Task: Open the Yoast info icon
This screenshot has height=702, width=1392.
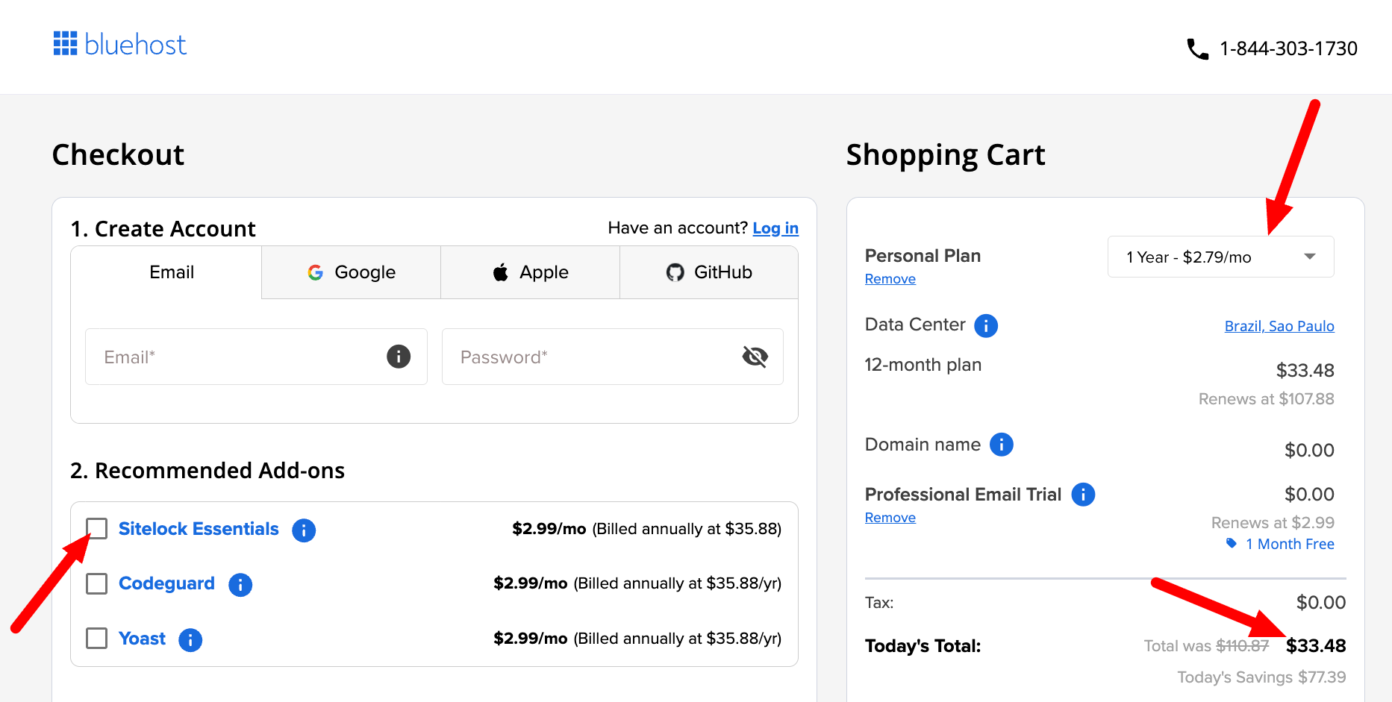Action: tap(190, 639)
